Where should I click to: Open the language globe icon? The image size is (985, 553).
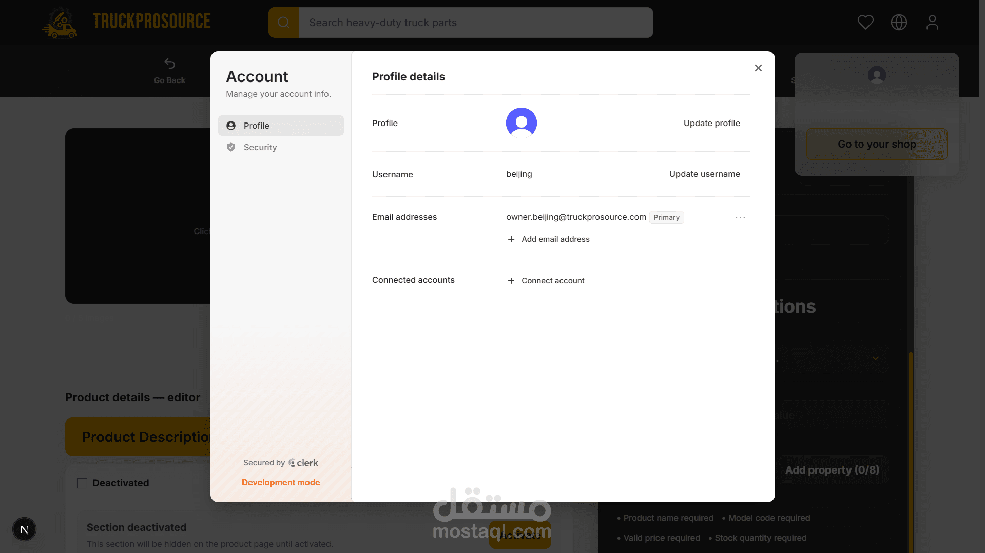[899, 23]
